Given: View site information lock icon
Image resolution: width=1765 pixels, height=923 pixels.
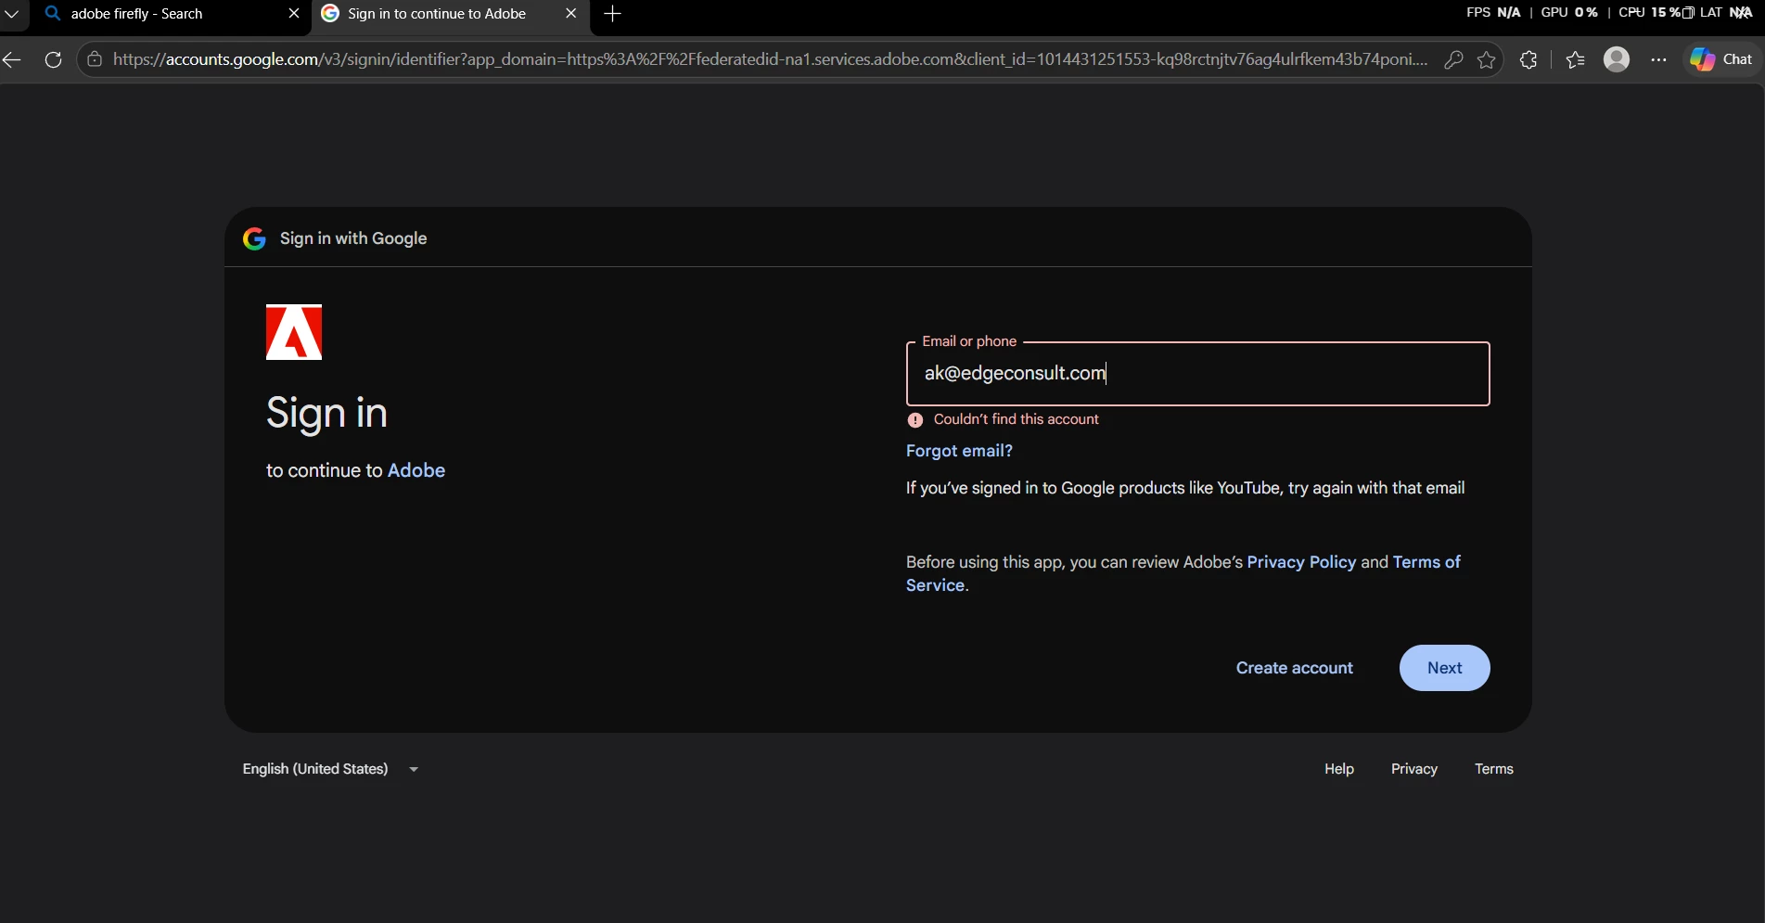Looking at the screenshot, I should 95,59.
